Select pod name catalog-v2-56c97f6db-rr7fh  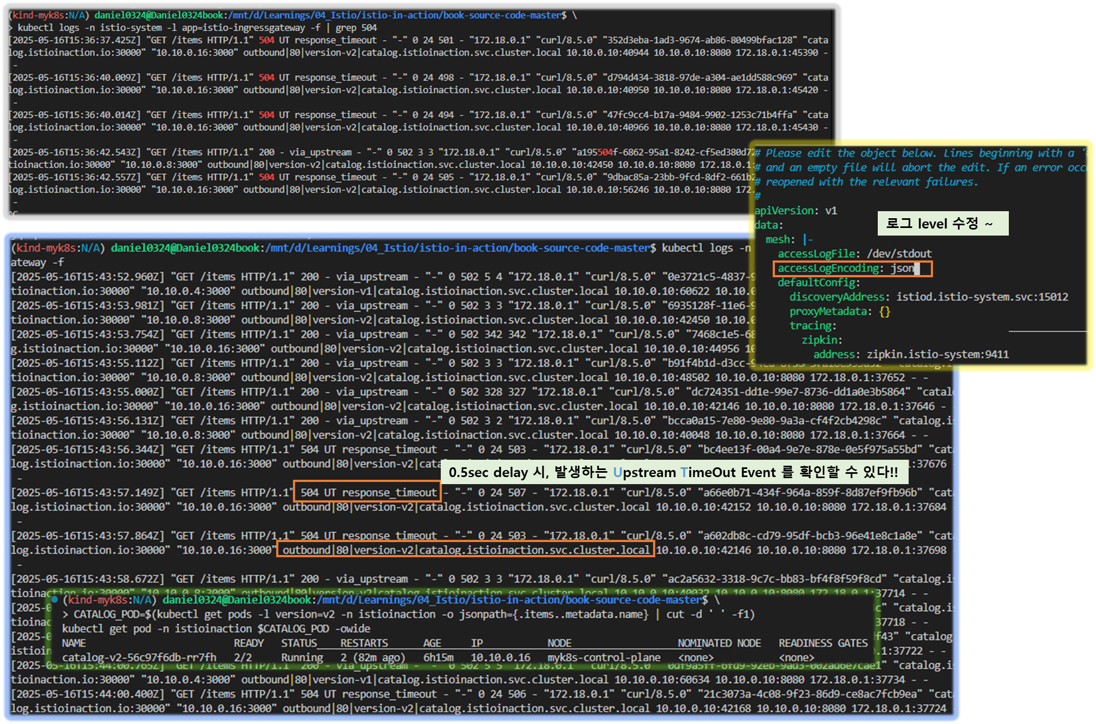[x=139, y=657]
